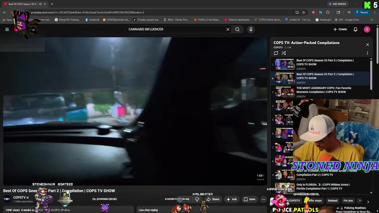This screenshot has height=213, width=379.
Task: Go back in browser
Action: coord(4,12)
